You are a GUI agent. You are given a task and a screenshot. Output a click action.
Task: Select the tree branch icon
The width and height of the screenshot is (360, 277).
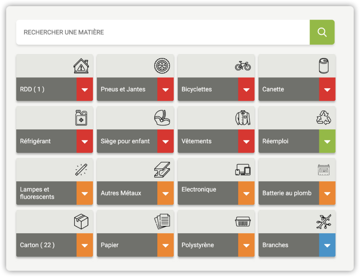click(x=324, y=222)
